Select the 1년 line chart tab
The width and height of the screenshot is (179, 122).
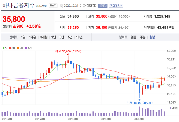tap(53, 37)
